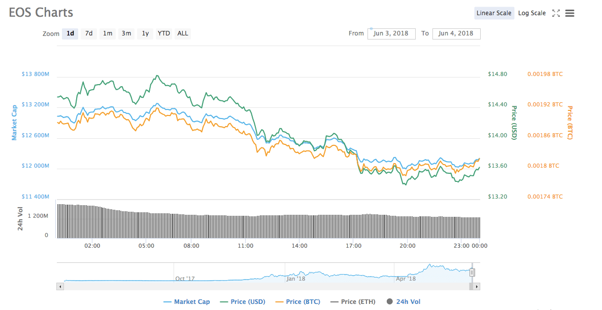
Task: Click the $13 800M market cap label
Action: coord(36,74)
